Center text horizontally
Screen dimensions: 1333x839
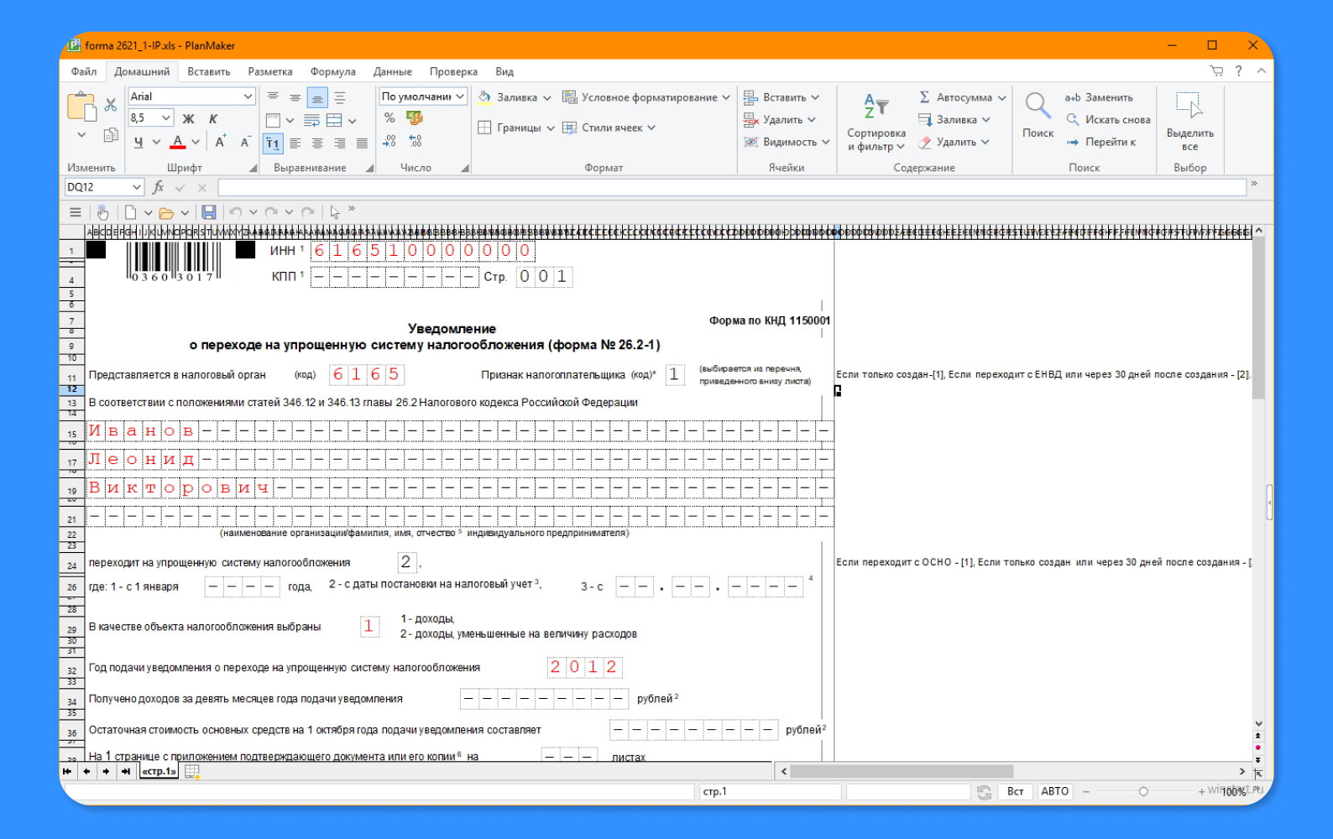(317, 143)
